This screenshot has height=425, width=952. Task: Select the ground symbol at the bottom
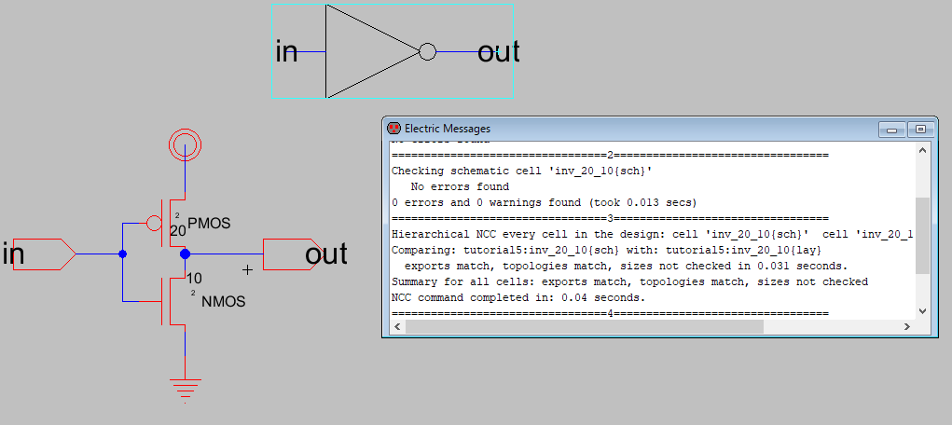click(x=185, y=389)
